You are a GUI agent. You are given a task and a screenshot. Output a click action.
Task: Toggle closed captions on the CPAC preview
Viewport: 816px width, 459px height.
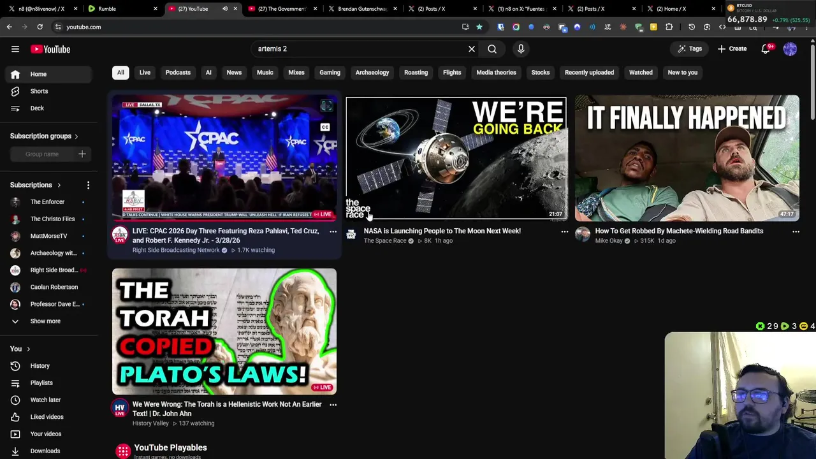click(x=325, y=127)
